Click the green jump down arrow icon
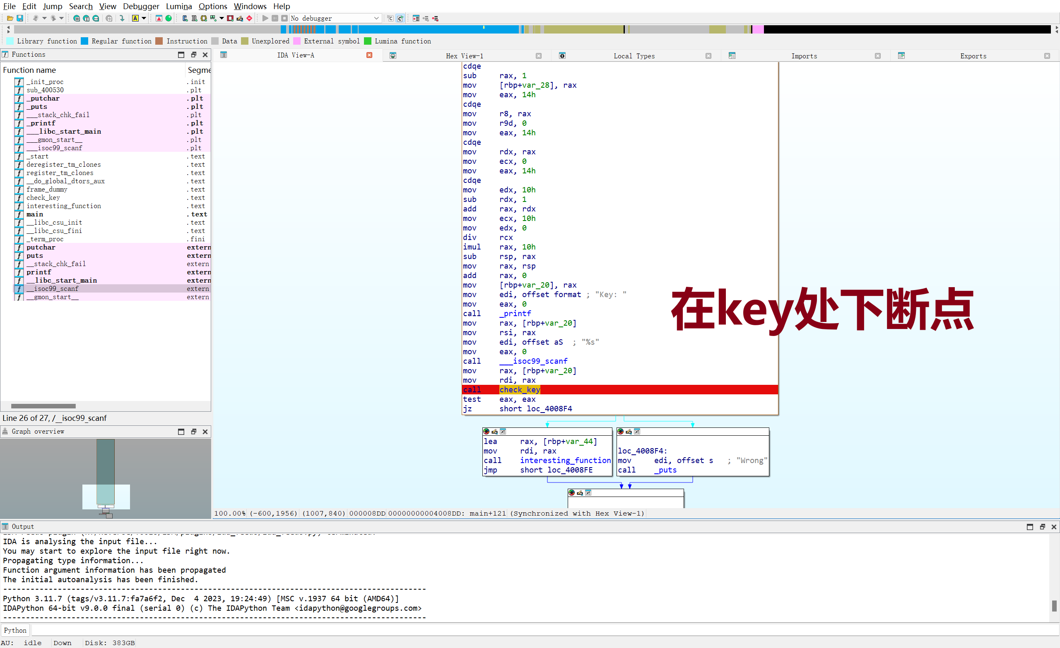 [x=122, y=18]
